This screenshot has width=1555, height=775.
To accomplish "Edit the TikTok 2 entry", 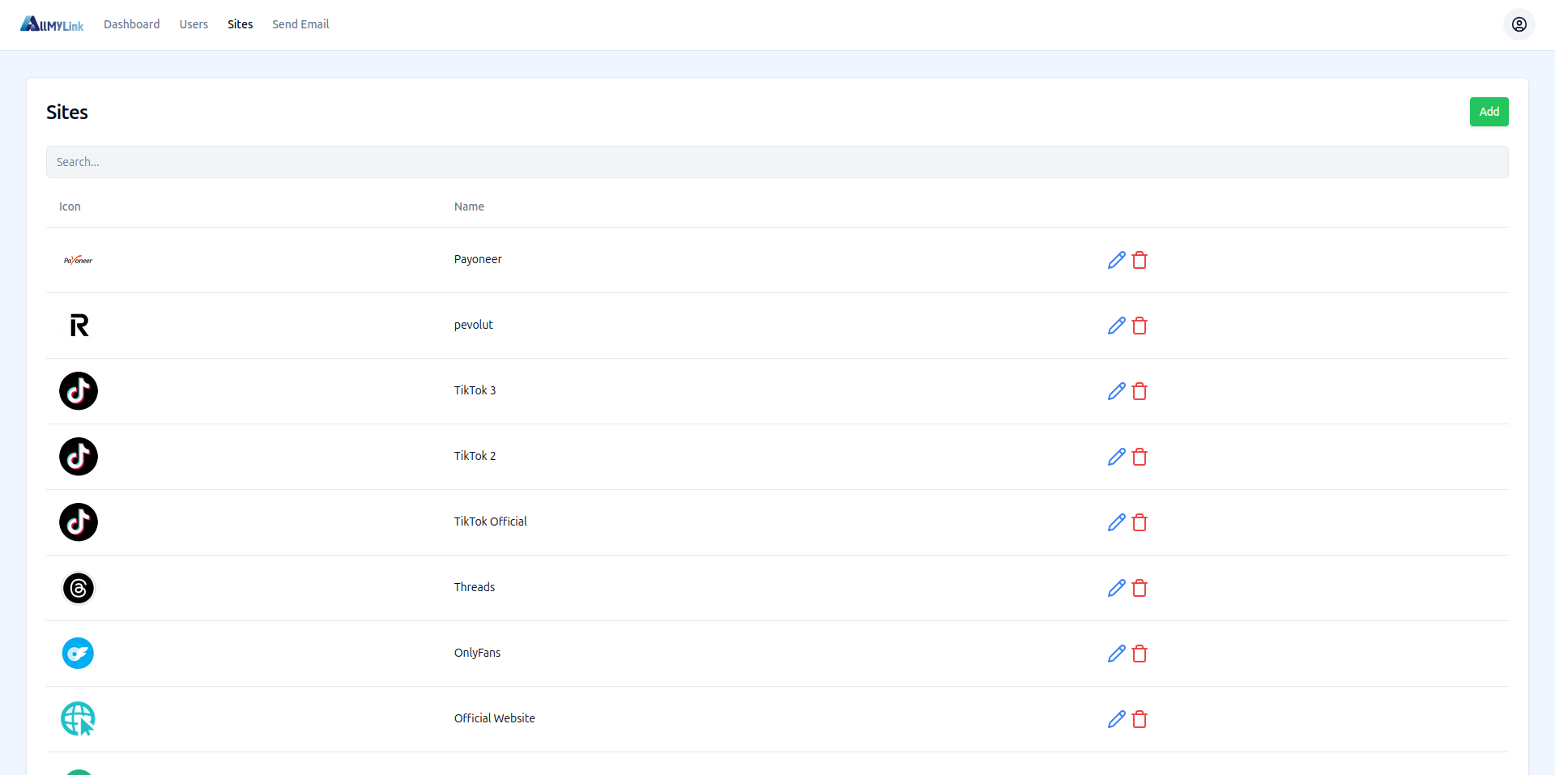I will tap(1116, 457).
